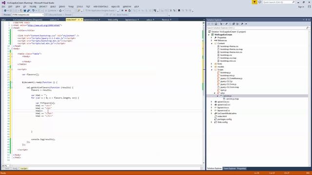Click the Save All toolbar icon
312x175 pixels.
[28, 11]
